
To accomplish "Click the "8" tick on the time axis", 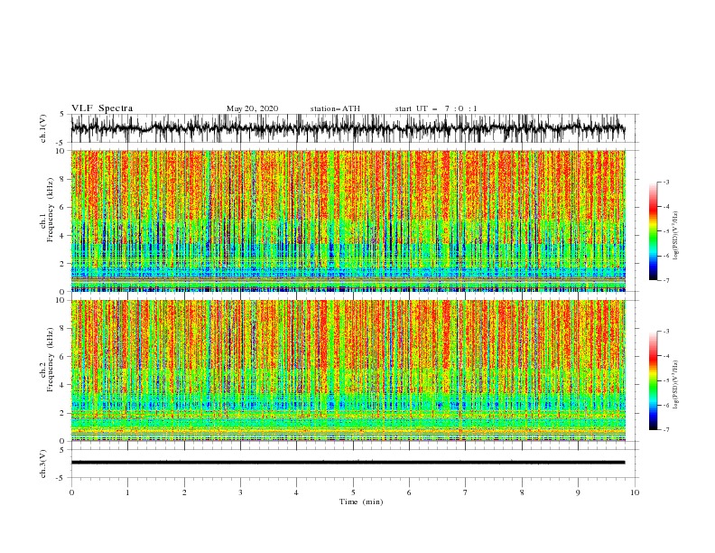I will pos(522,492).
